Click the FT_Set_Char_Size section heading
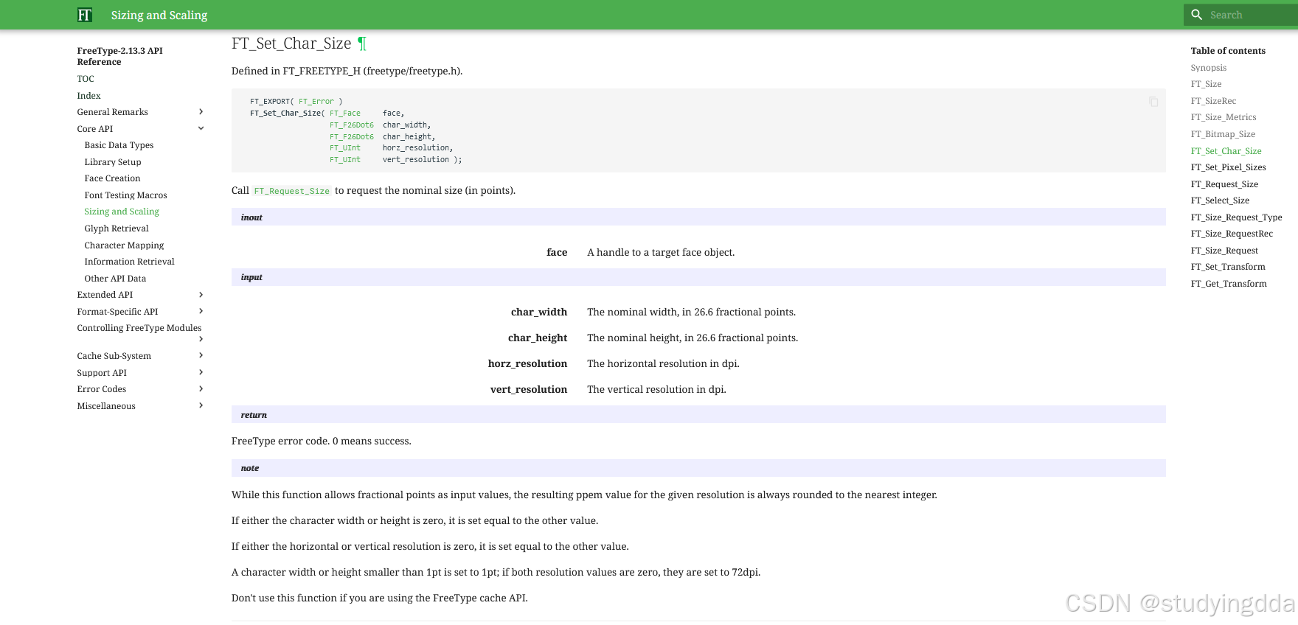 pyautogui.click(x=291, y=43)
